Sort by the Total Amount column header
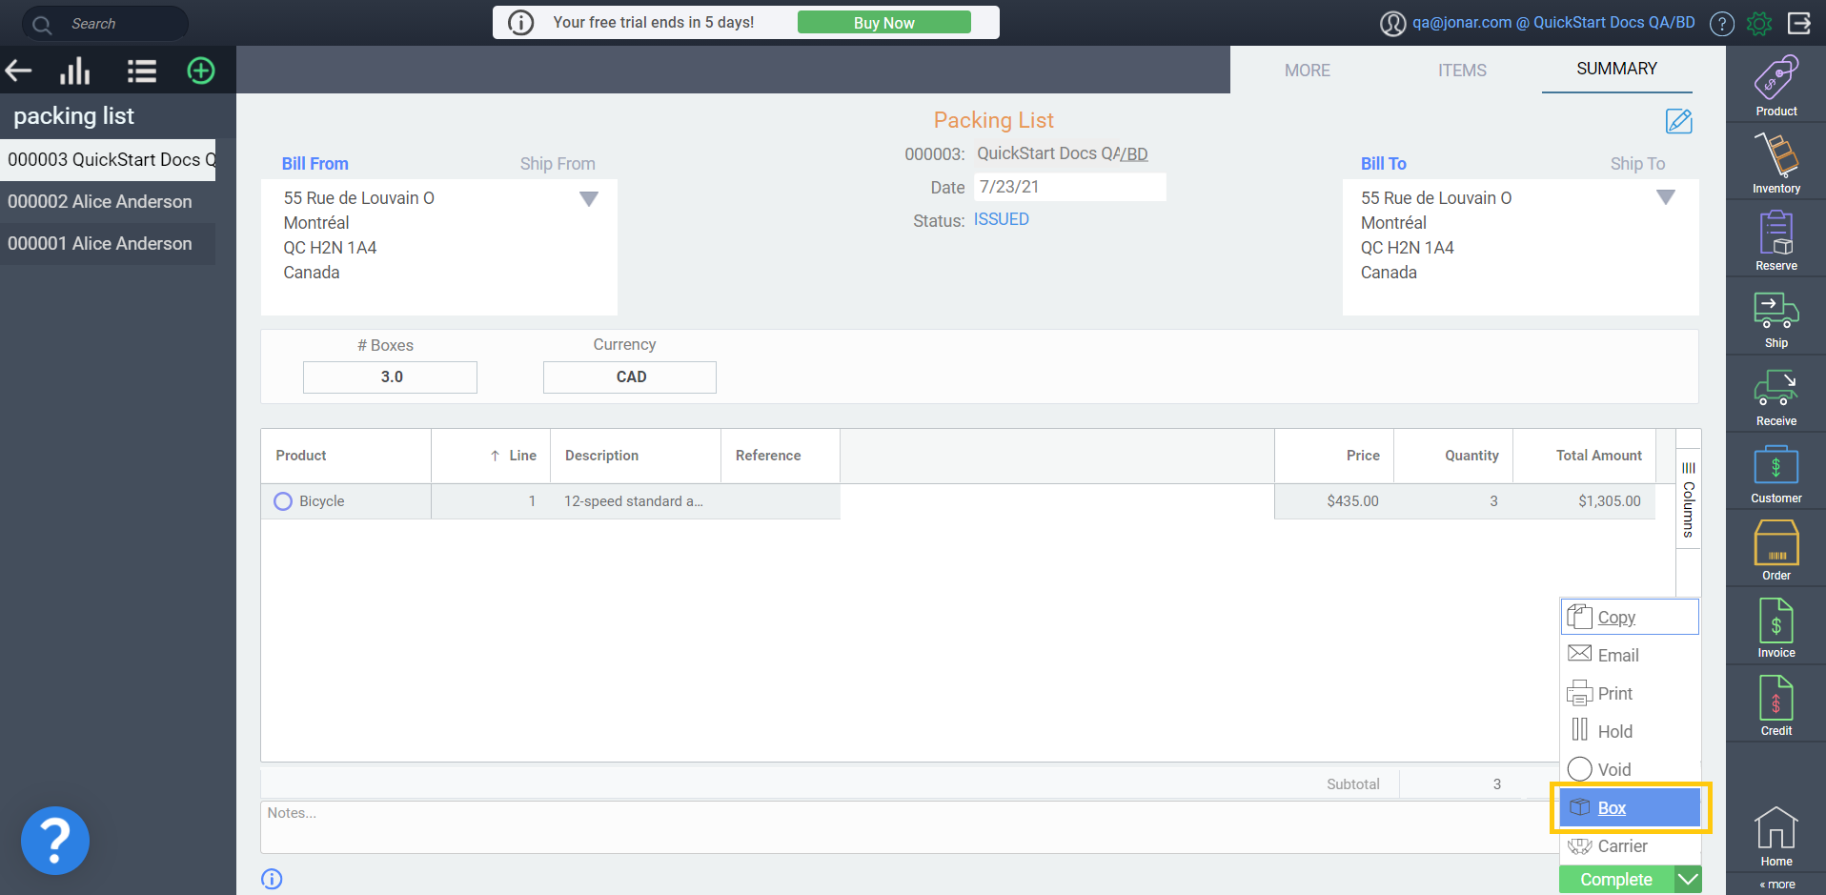This screenshot has height=895, width=1826. pyautogui.click(x=1584, y=456)
